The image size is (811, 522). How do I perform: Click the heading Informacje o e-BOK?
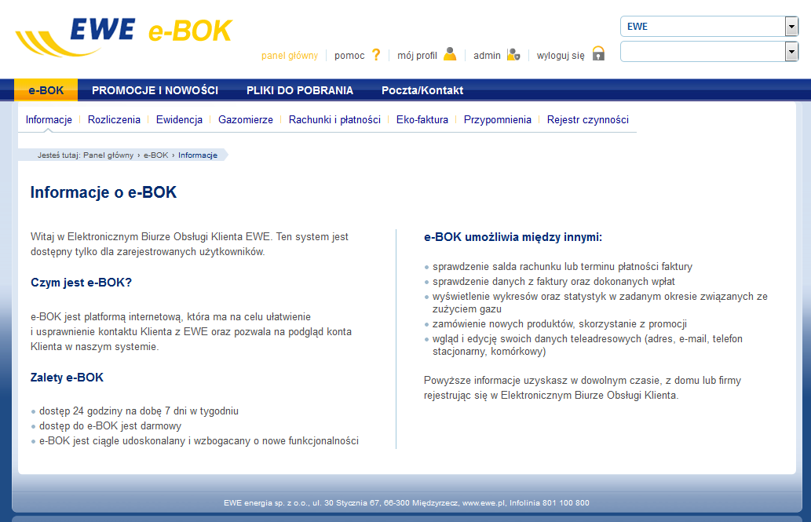(x=104, y=192)
